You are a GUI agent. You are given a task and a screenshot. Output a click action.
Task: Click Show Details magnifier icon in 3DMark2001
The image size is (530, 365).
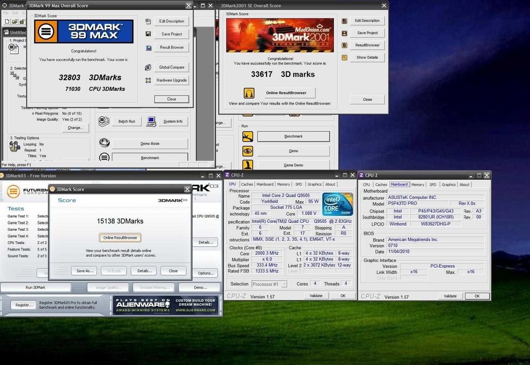(344, 57)
